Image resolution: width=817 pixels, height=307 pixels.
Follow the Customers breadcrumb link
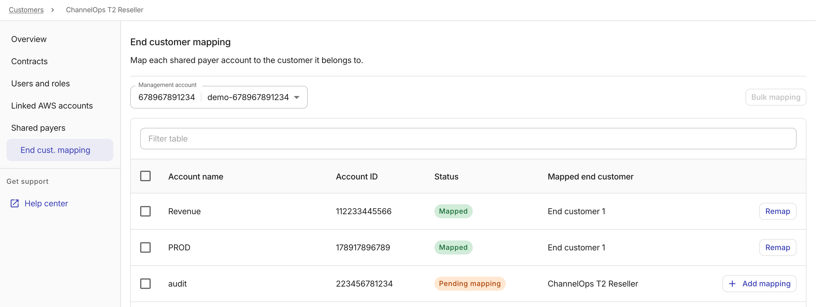pos(26,10)
